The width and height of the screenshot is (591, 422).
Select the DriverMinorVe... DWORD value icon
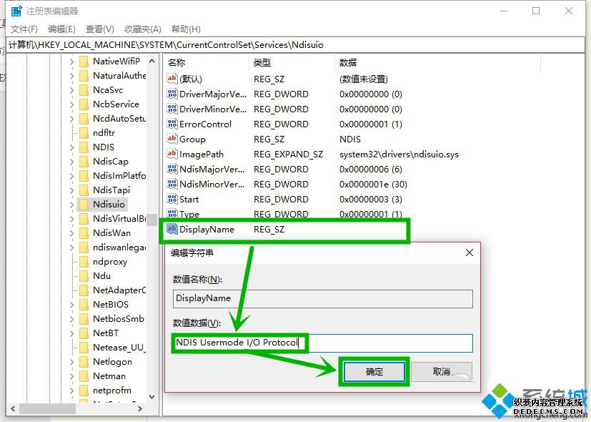172,109
